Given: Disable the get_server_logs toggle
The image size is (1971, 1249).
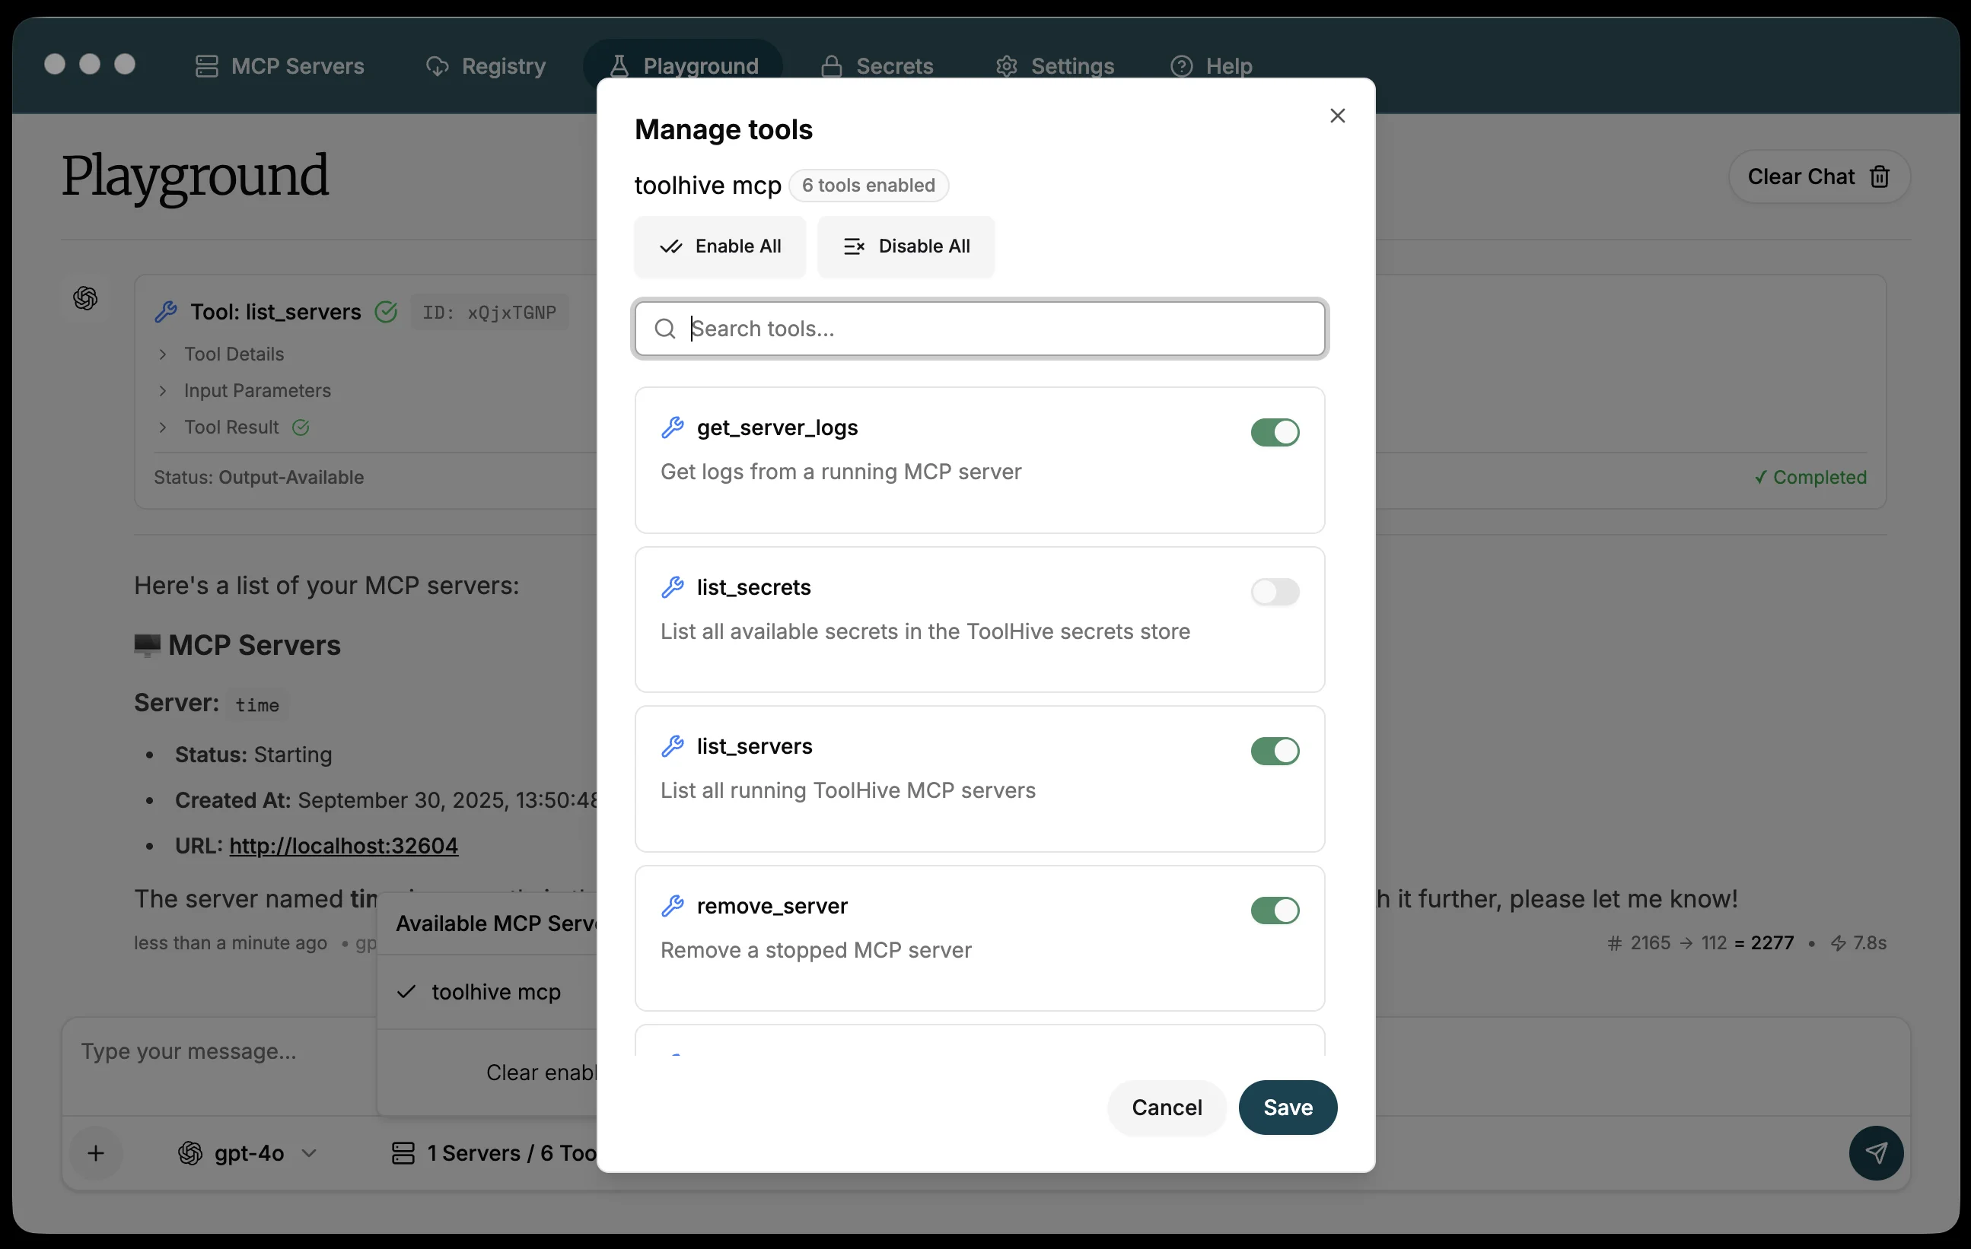Looking at the screenshot, I should (x=1274, y=432).
